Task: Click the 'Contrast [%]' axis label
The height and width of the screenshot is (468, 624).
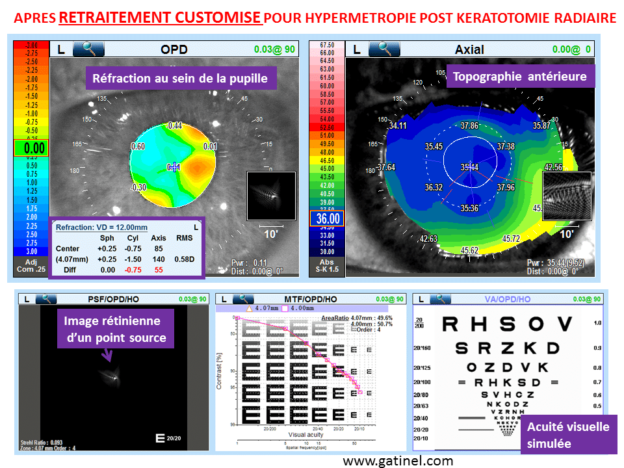Action: click(219, 371)
